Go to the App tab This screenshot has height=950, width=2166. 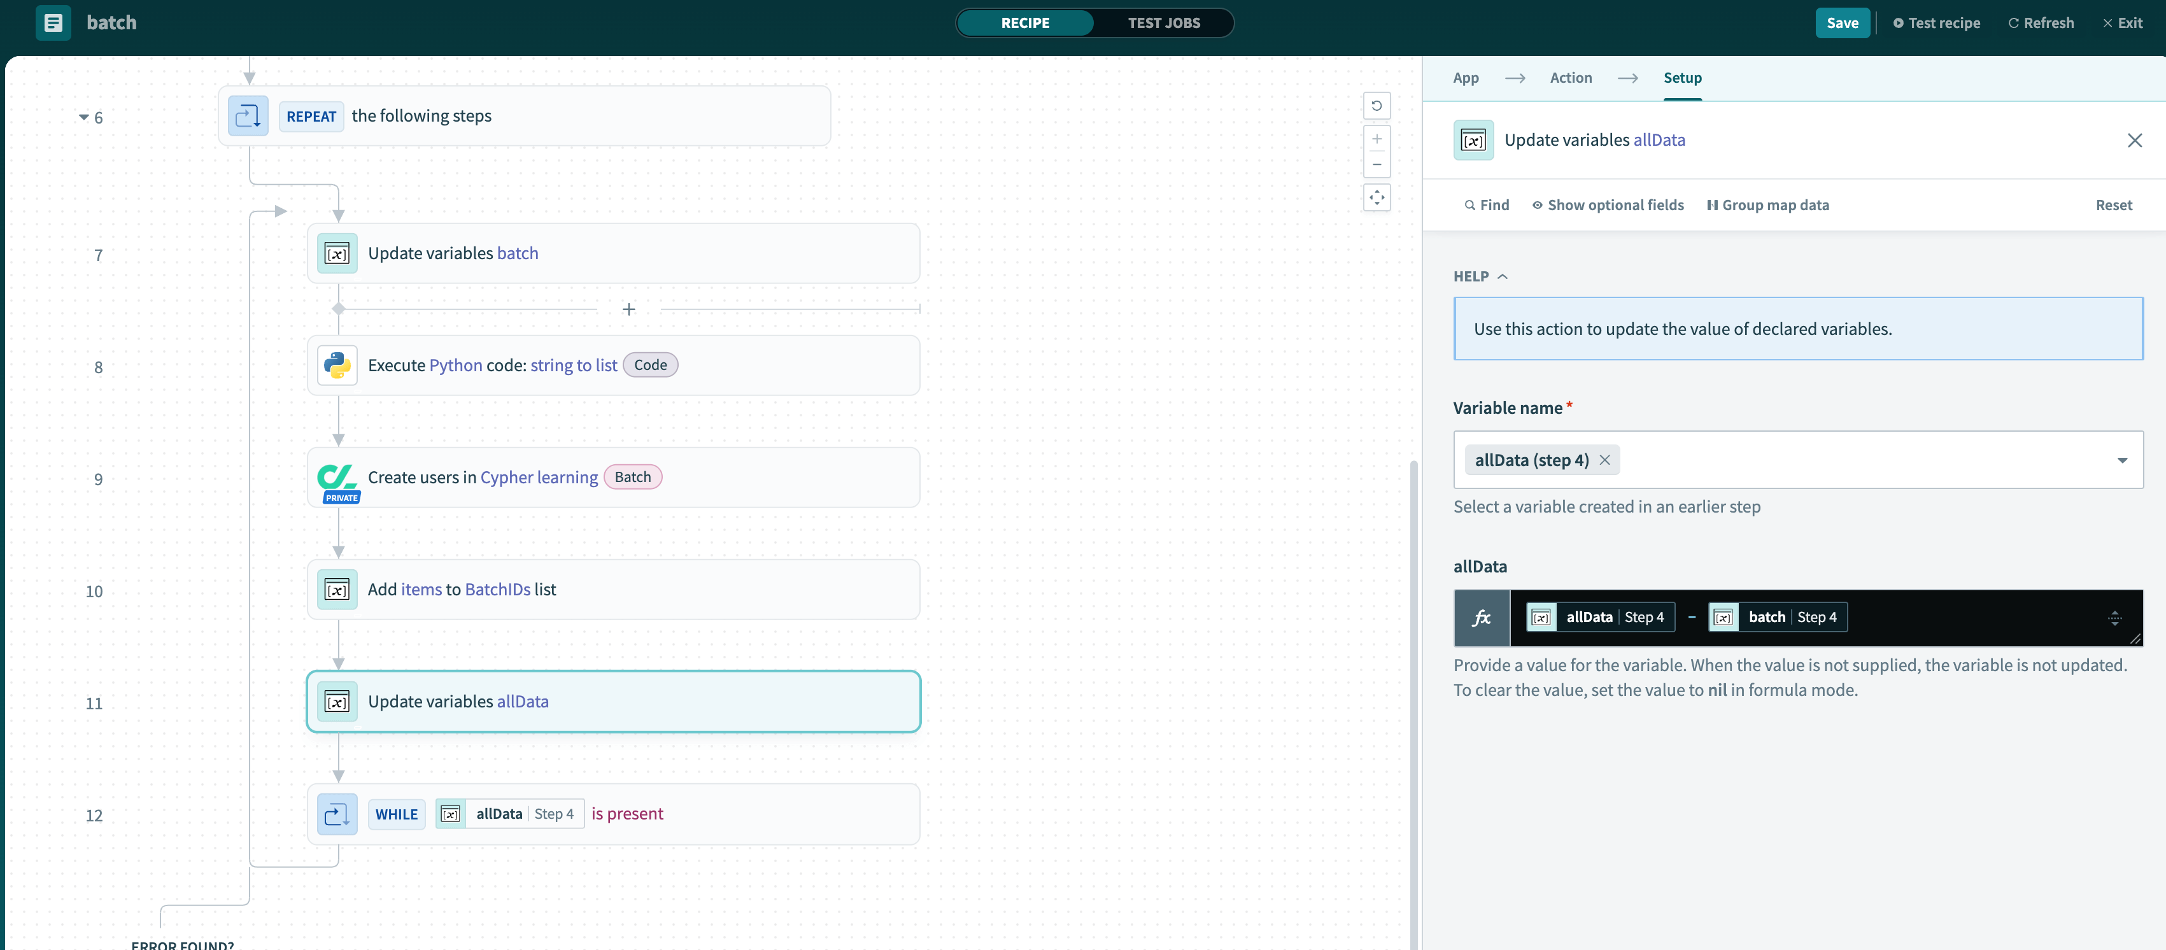[x=1465, y=77]
